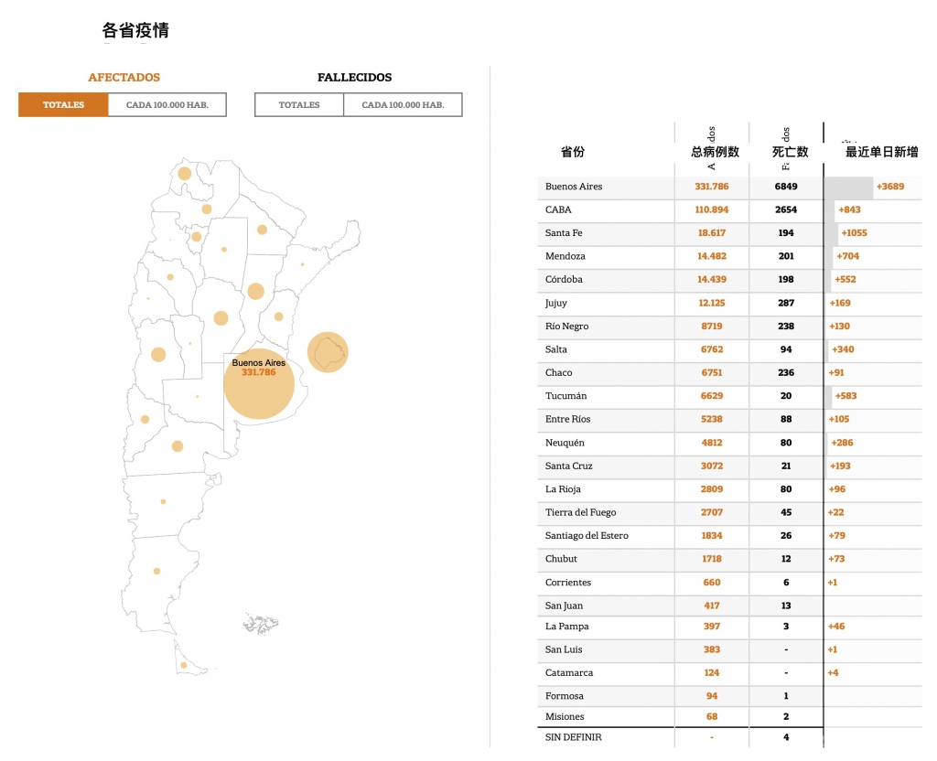Click the CABA bubble east of Buenos Aires

click(327, 352)
